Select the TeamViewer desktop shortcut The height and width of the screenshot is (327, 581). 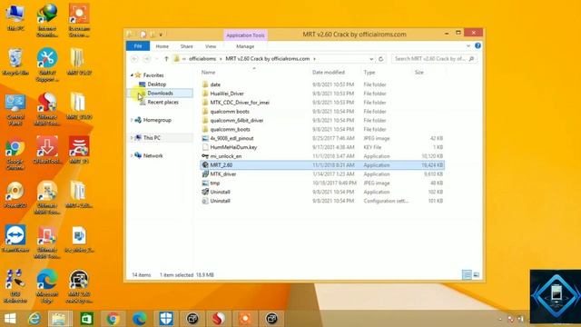tap(15, 239)
